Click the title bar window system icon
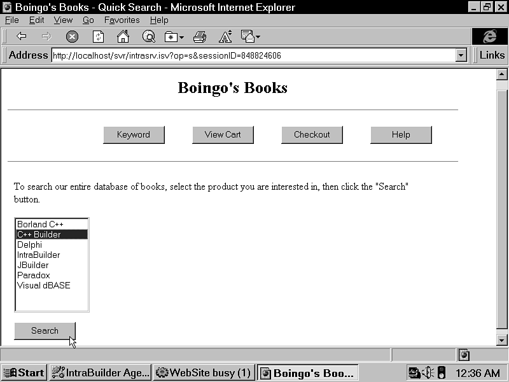 7,7
